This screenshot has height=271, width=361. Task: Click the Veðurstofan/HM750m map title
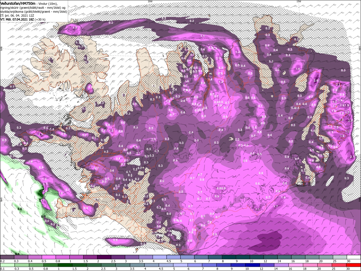(x=18, y=3)
